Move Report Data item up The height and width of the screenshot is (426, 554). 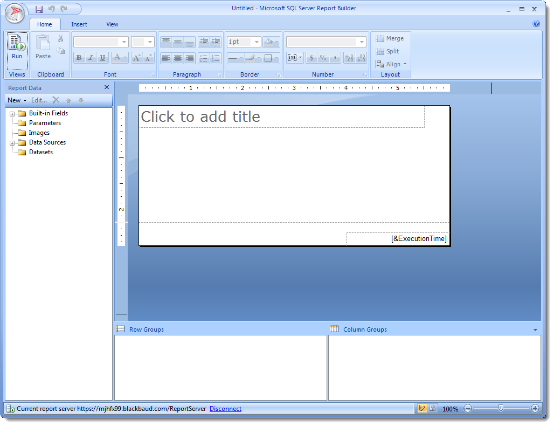tap(68, 100)
